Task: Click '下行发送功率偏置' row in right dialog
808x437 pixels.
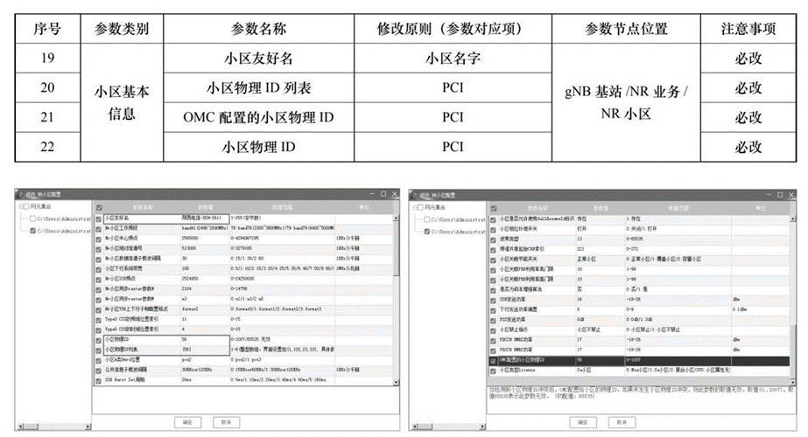Action: click(639, 310)
